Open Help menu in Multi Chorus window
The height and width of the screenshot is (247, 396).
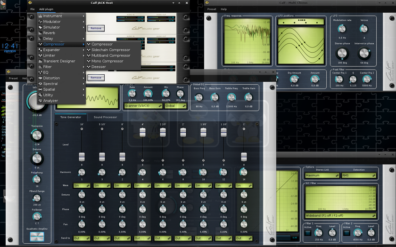pyautogui.click(x=224, y=9)
